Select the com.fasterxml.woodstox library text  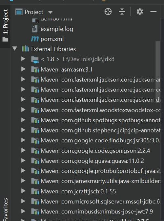point(100,110)
